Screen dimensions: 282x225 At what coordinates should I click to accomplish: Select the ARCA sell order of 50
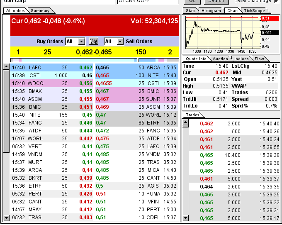[x=137, y=68]
